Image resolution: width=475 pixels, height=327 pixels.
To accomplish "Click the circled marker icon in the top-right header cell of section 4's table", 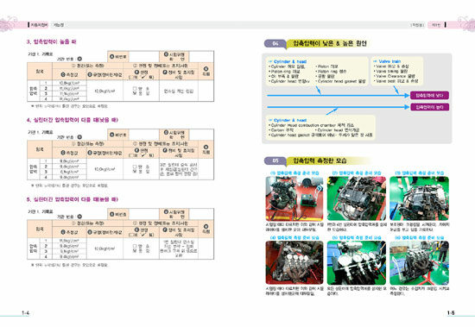I will click(x=166, y=132).
